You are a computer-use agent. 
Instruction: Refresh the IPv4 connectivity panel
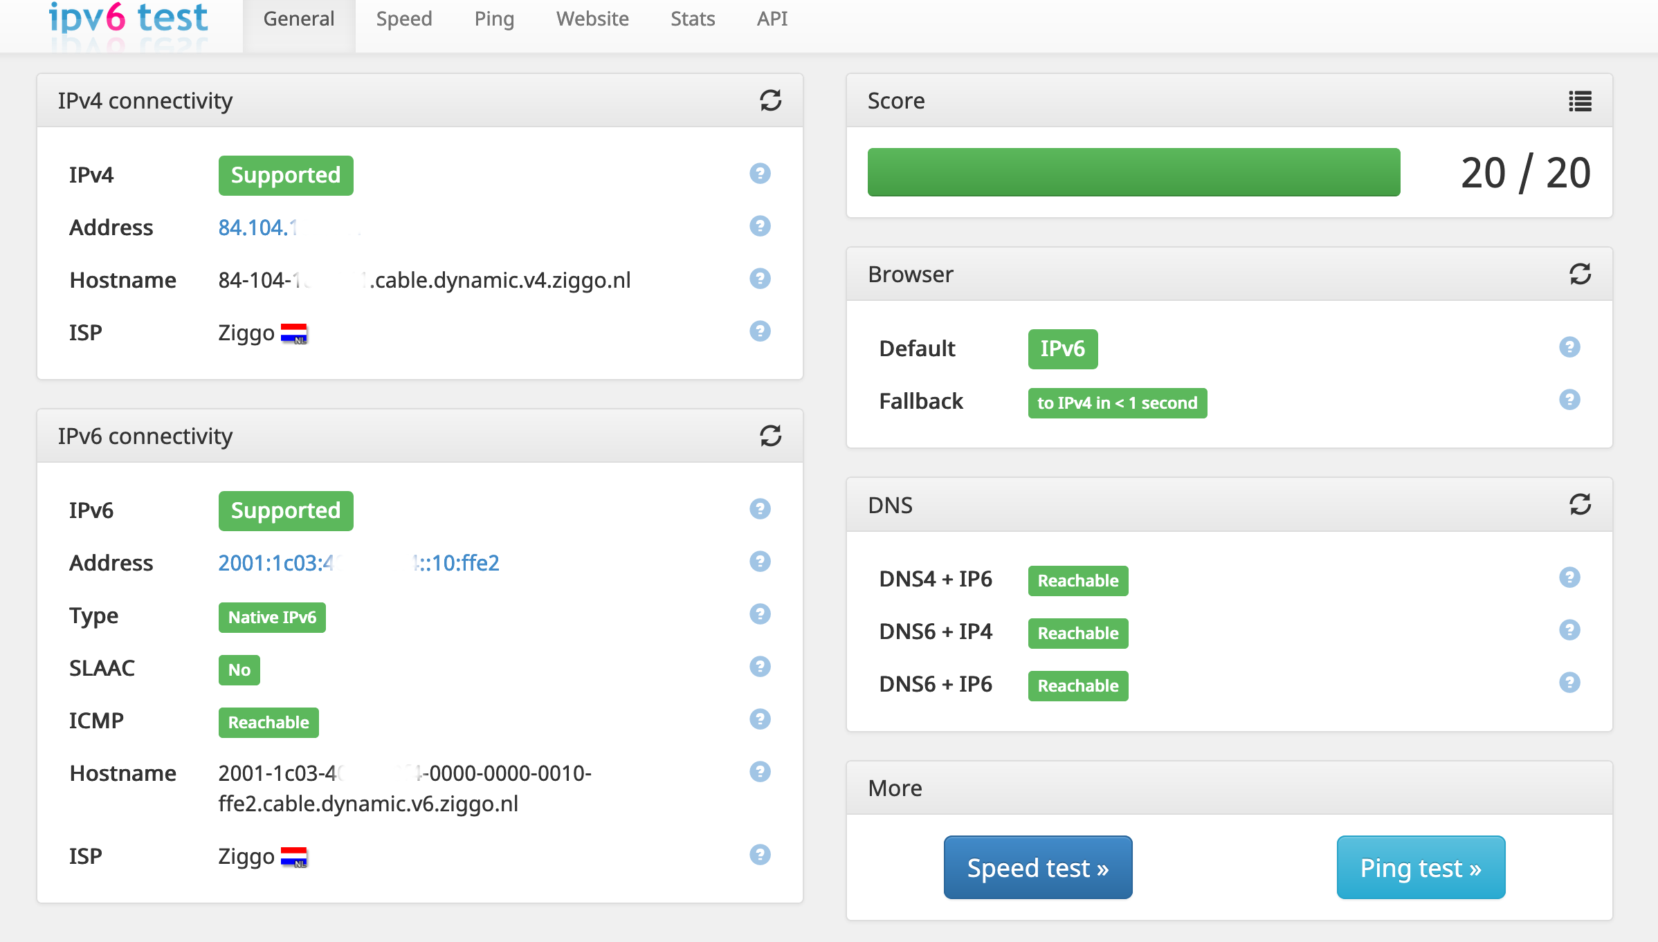pyautogui.click(x=770, y=101)
